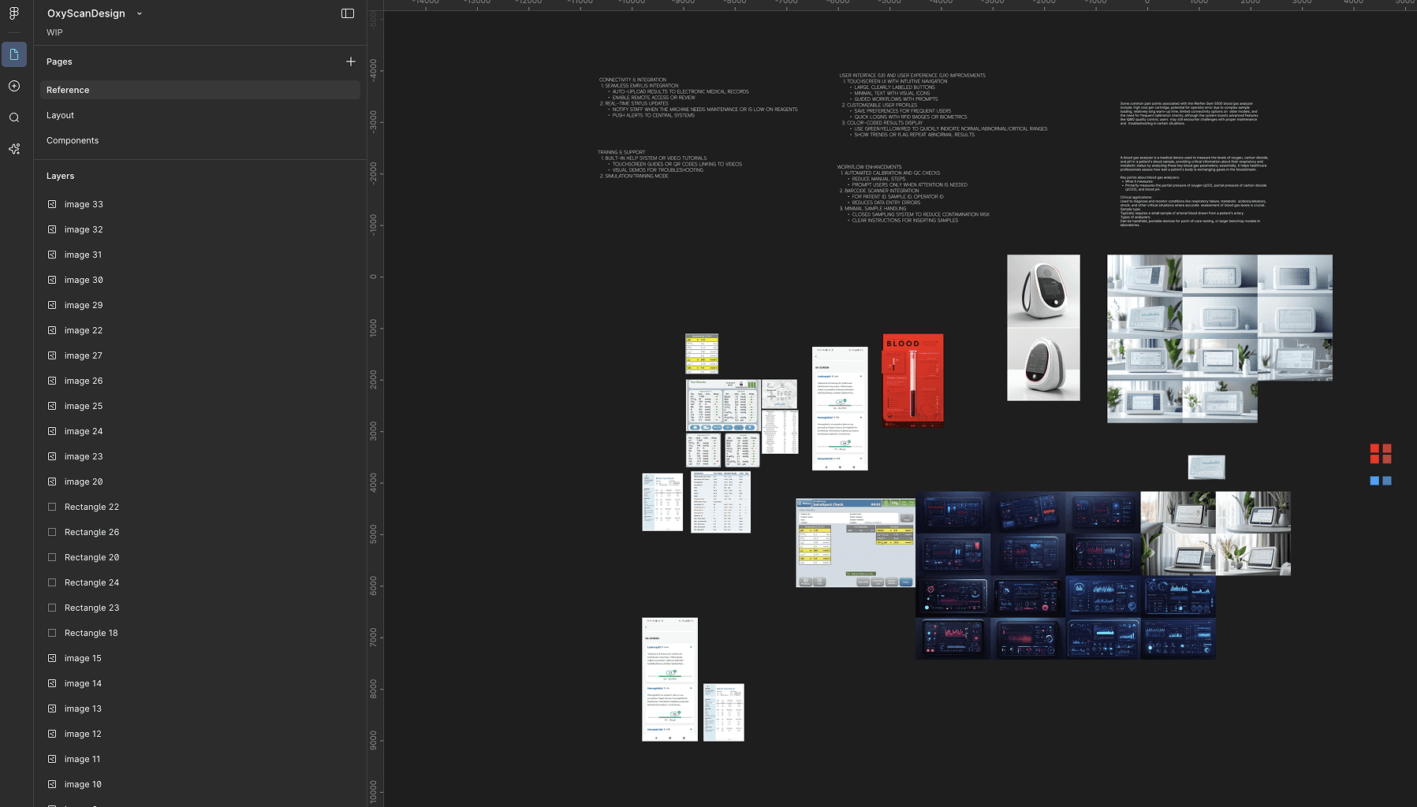The image size is (1417, 807).
Task: Open the Figma main menu logo
Action: 14,13
